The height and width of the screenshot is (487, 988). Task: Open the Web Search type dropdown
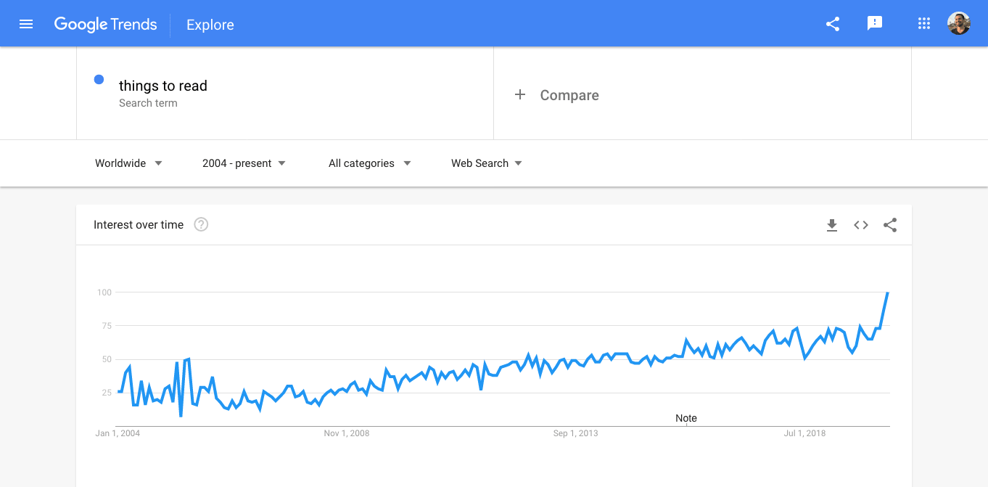pyautogui.click(x=486, y=163)
